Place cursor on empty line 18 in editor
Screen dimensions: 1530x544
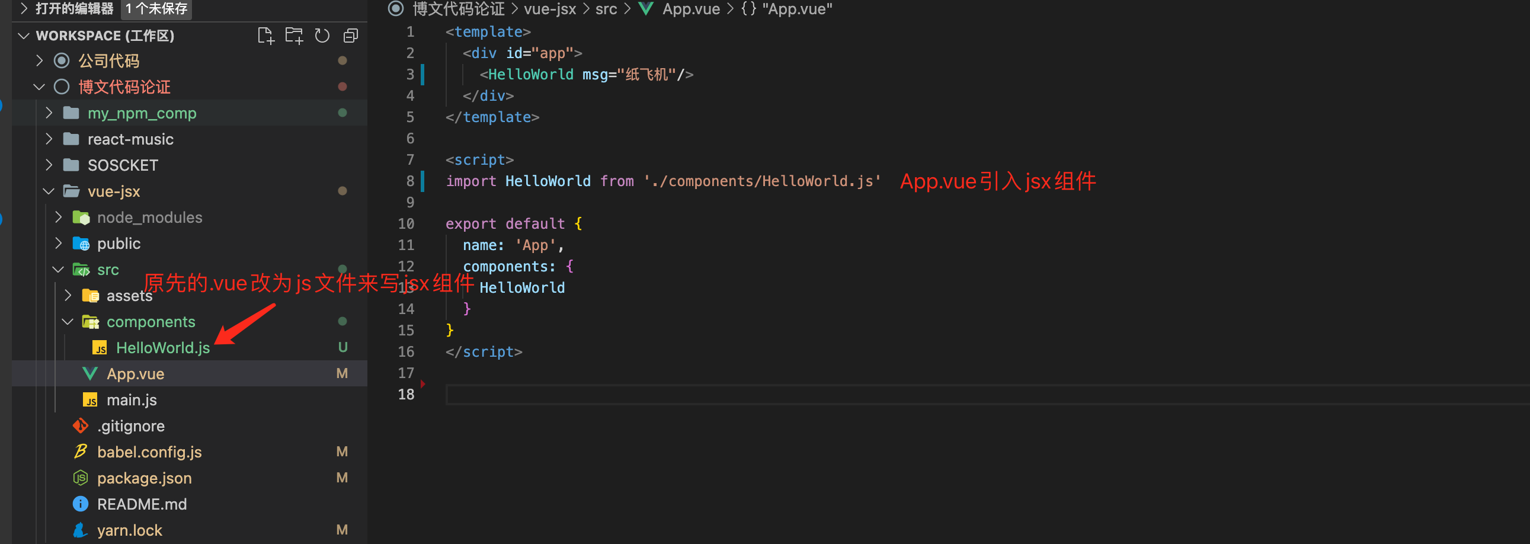(987, 394)
